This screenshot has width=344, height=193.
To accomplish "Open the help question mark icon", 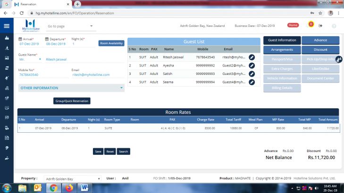I will pyautogui.click(x=334, y=25).
